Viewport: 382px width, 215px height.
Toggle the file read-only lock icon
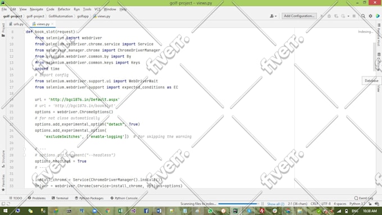tap(370, 204)
